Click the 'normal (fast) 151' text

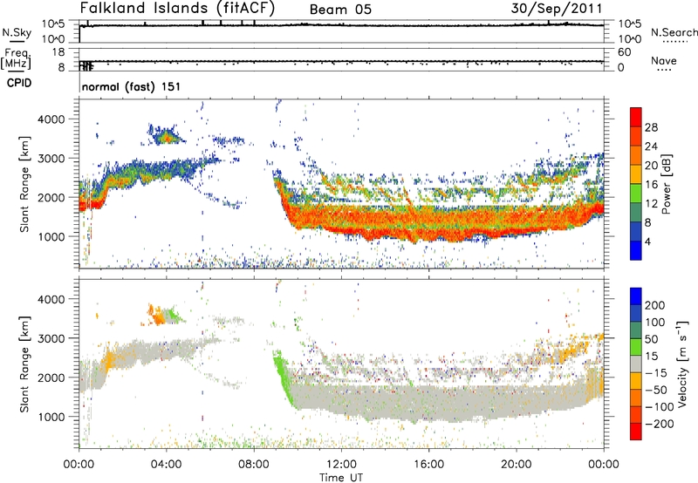click(132, 86)
